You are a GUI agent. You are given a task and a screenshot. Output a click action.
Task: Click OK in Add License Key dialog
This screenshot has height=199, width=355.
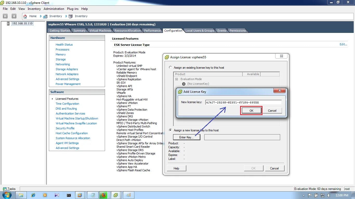coord(251,110)
